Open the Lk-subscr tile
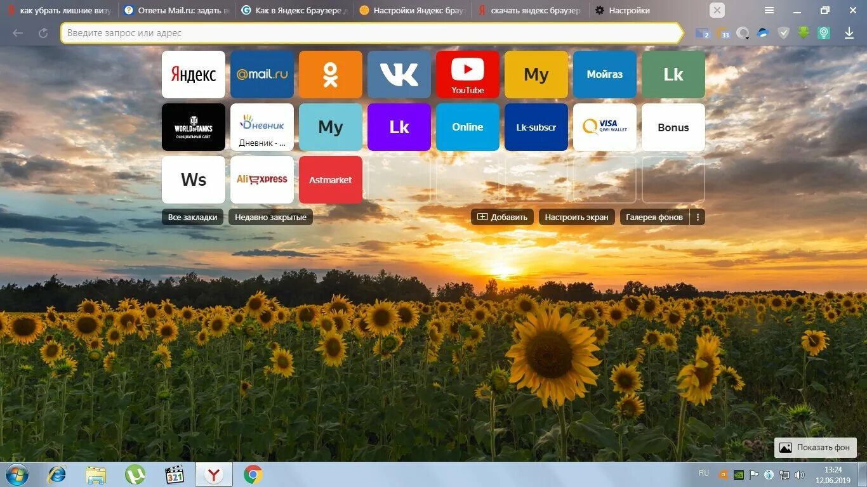 point(536,127)
